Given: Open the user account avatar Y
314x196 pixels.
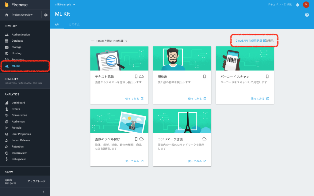Looking at the screenshot, I should point(306,5).
